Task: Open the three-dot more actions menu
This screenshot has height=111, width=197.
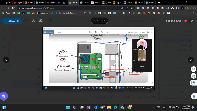Action: (26, 21)
